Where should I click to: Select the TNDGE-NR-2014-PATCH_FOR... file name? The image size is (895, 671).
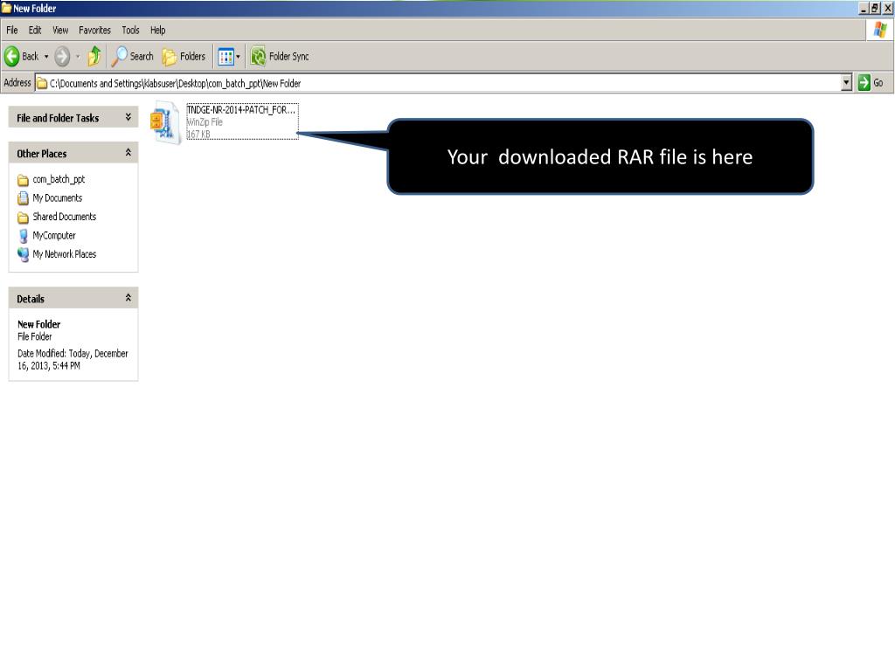coord(241,109)
